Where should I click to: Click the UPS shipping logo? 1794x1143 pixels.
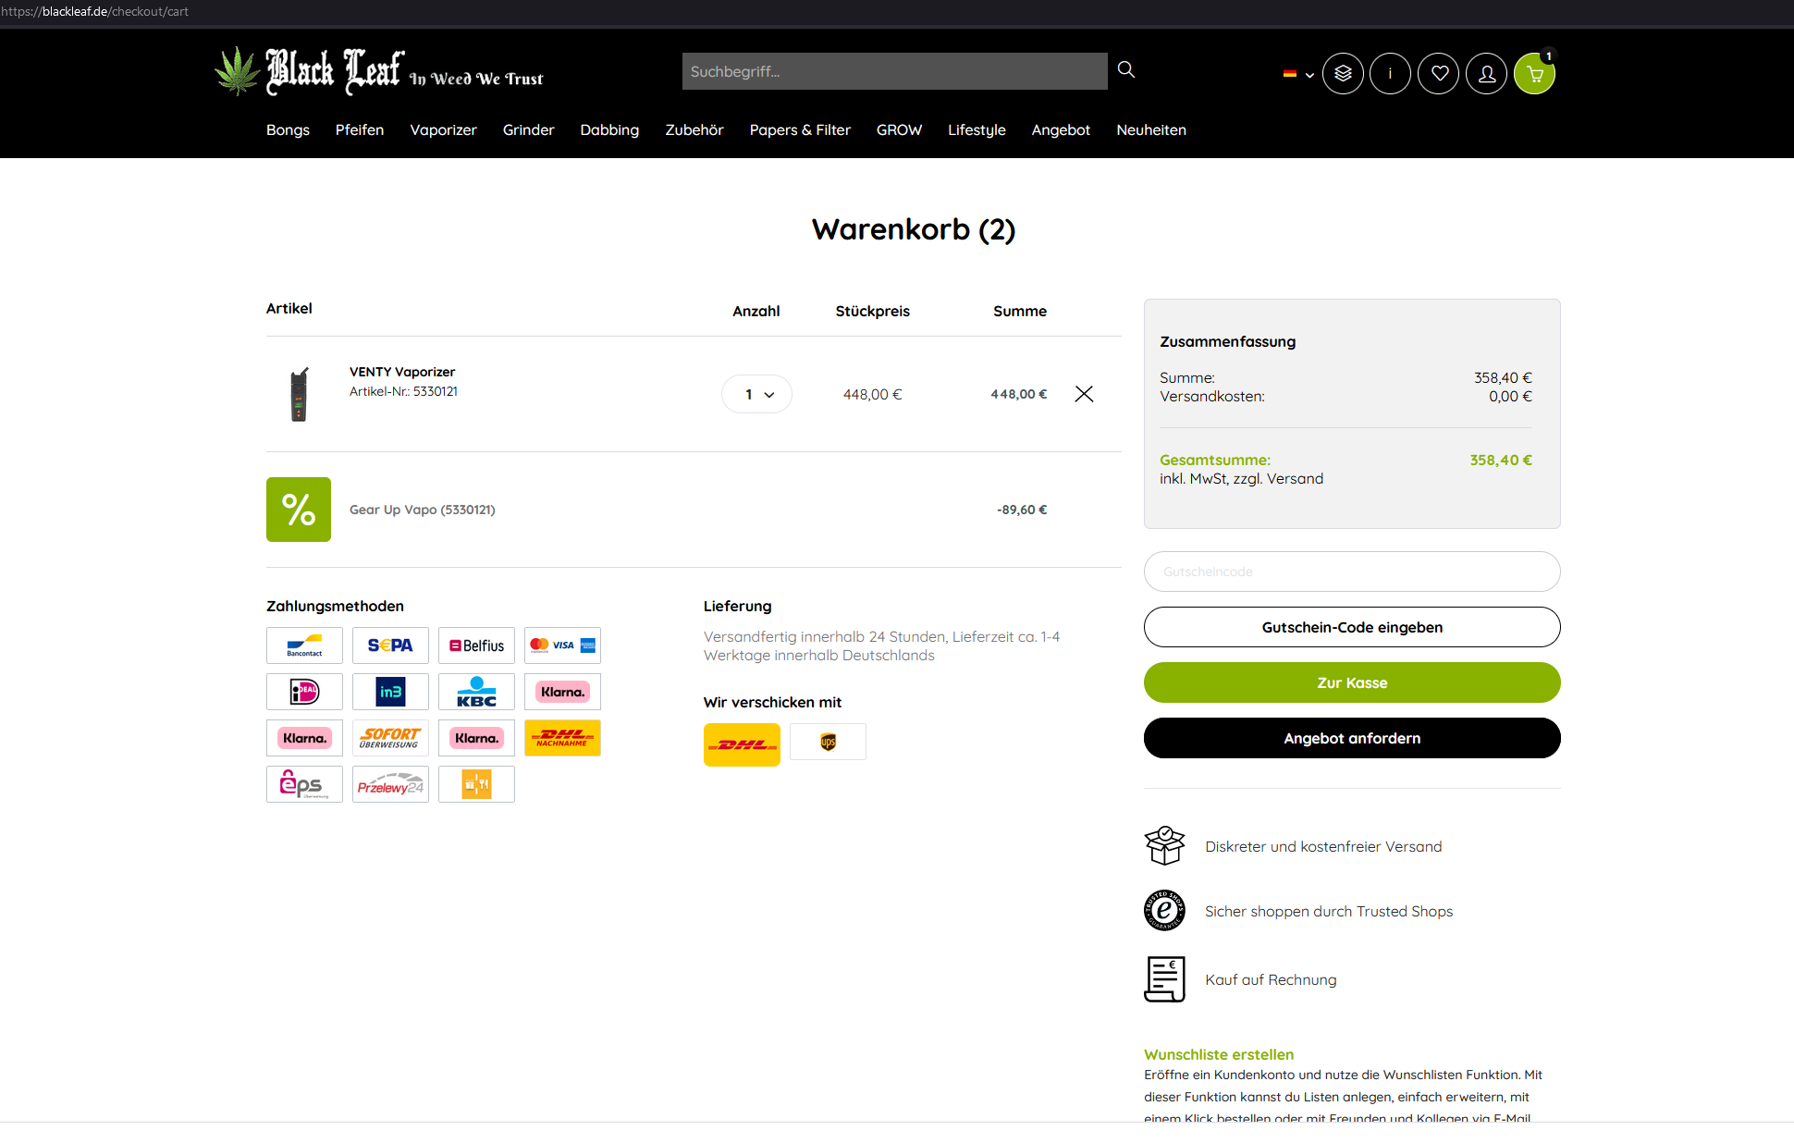(x=828, y=742)
